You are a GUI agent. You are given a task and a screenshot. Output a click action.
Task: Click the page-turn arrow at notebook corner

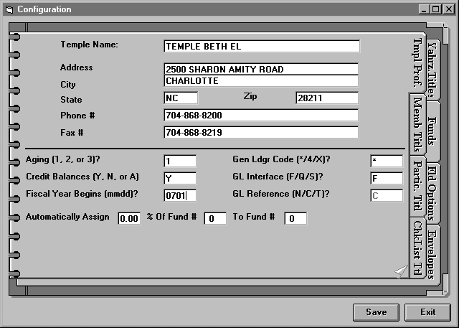(400, 271)
